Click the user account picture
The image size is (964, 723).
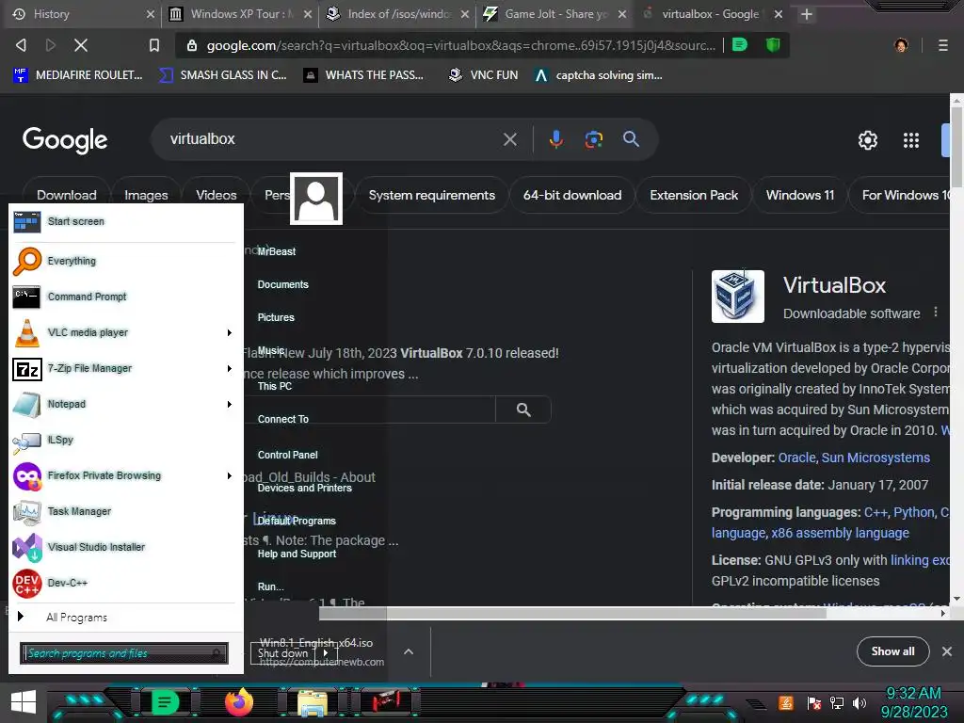(316, 199)
